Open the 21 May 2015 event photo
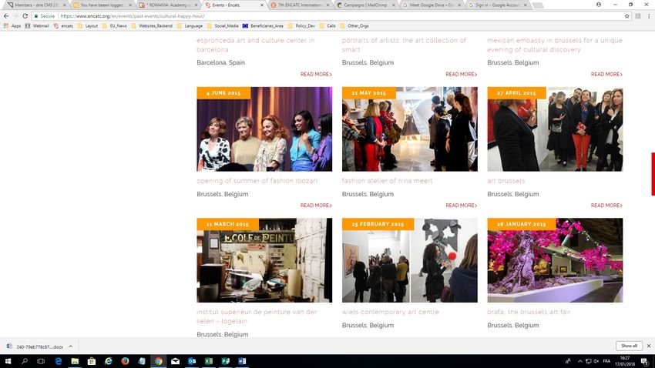The width and height of the screenshot is (655, 368). [410, 129]
